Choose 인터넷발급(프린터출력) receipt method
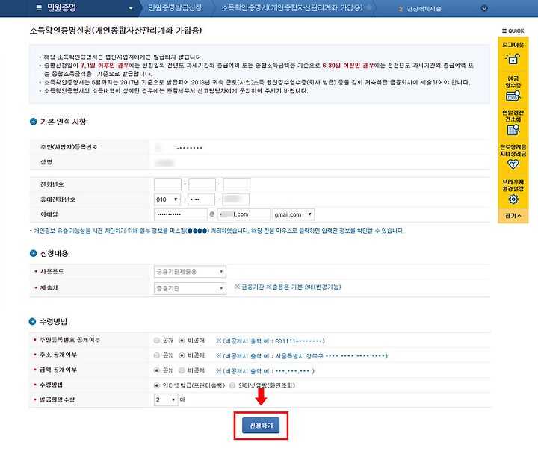The image size is (538, 454). [x=157, y=385]
